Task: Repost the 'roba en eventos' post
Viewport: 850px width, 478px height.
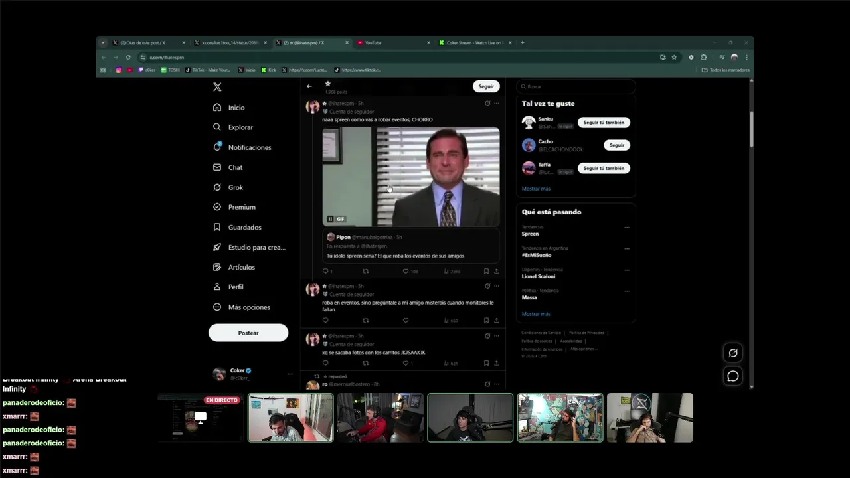Action: pos(365,321)
